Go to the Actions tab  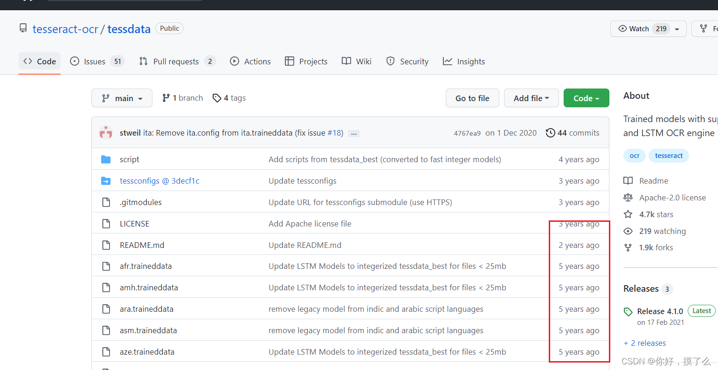tap(250, 62)
